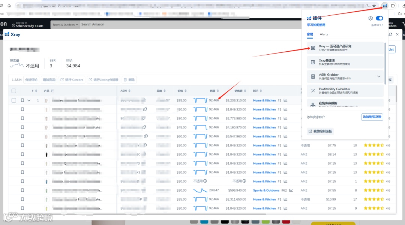Open the 学习如何使用 link

tap(316, 25)
